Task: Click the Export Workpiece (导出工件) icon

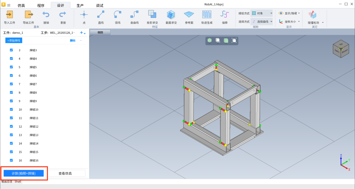Action: pos(28,15)
